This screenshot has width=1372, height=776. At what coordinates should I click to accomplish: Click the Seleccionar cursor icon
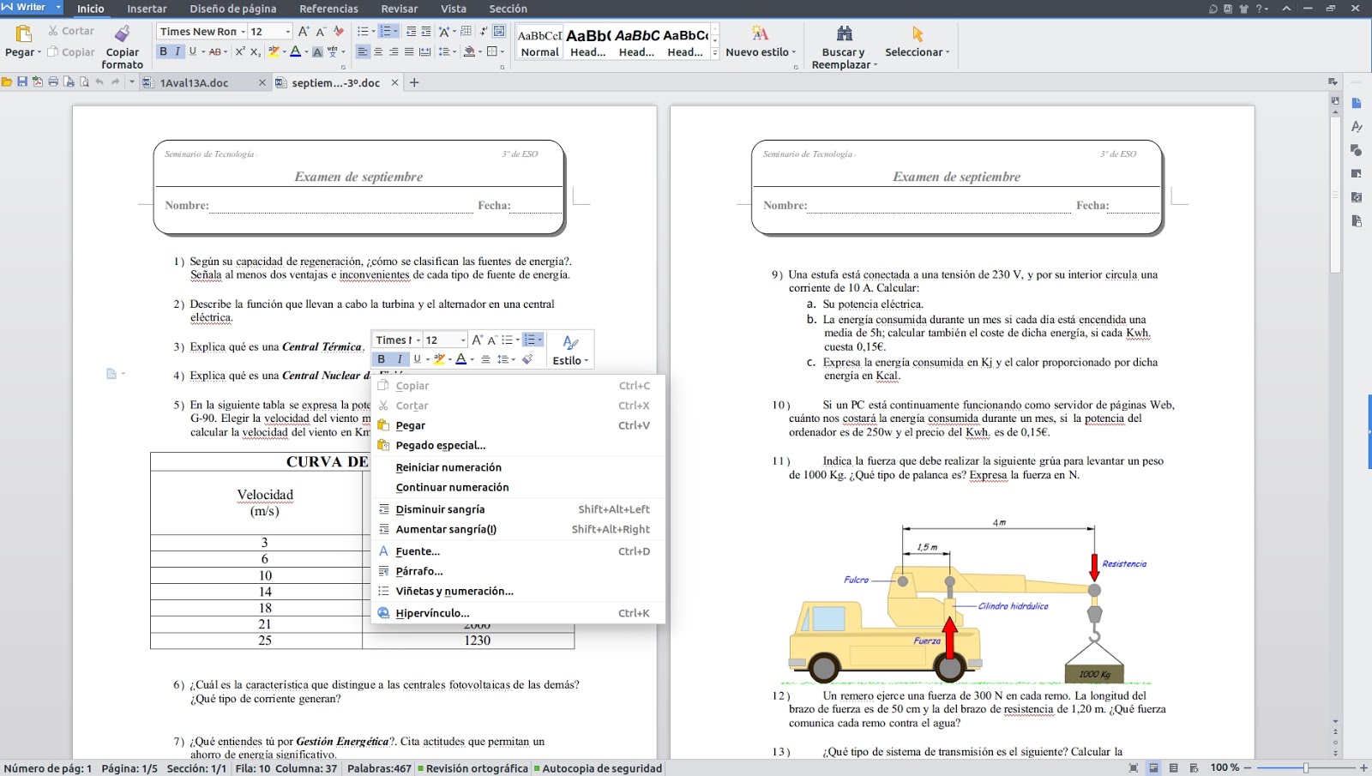pos(918,33)
